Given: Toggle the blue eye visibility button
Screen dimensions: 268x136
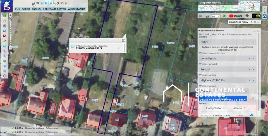Looking at the screenshot, I should click(x=265, y=16).
